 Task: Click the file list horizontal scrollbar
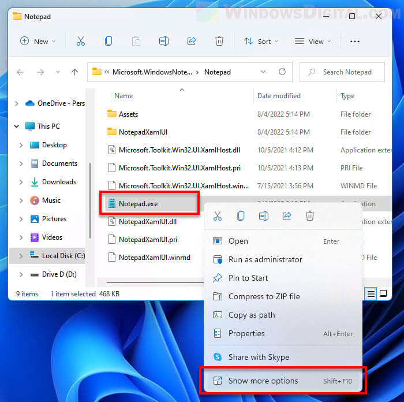click(x=155, y=282)
